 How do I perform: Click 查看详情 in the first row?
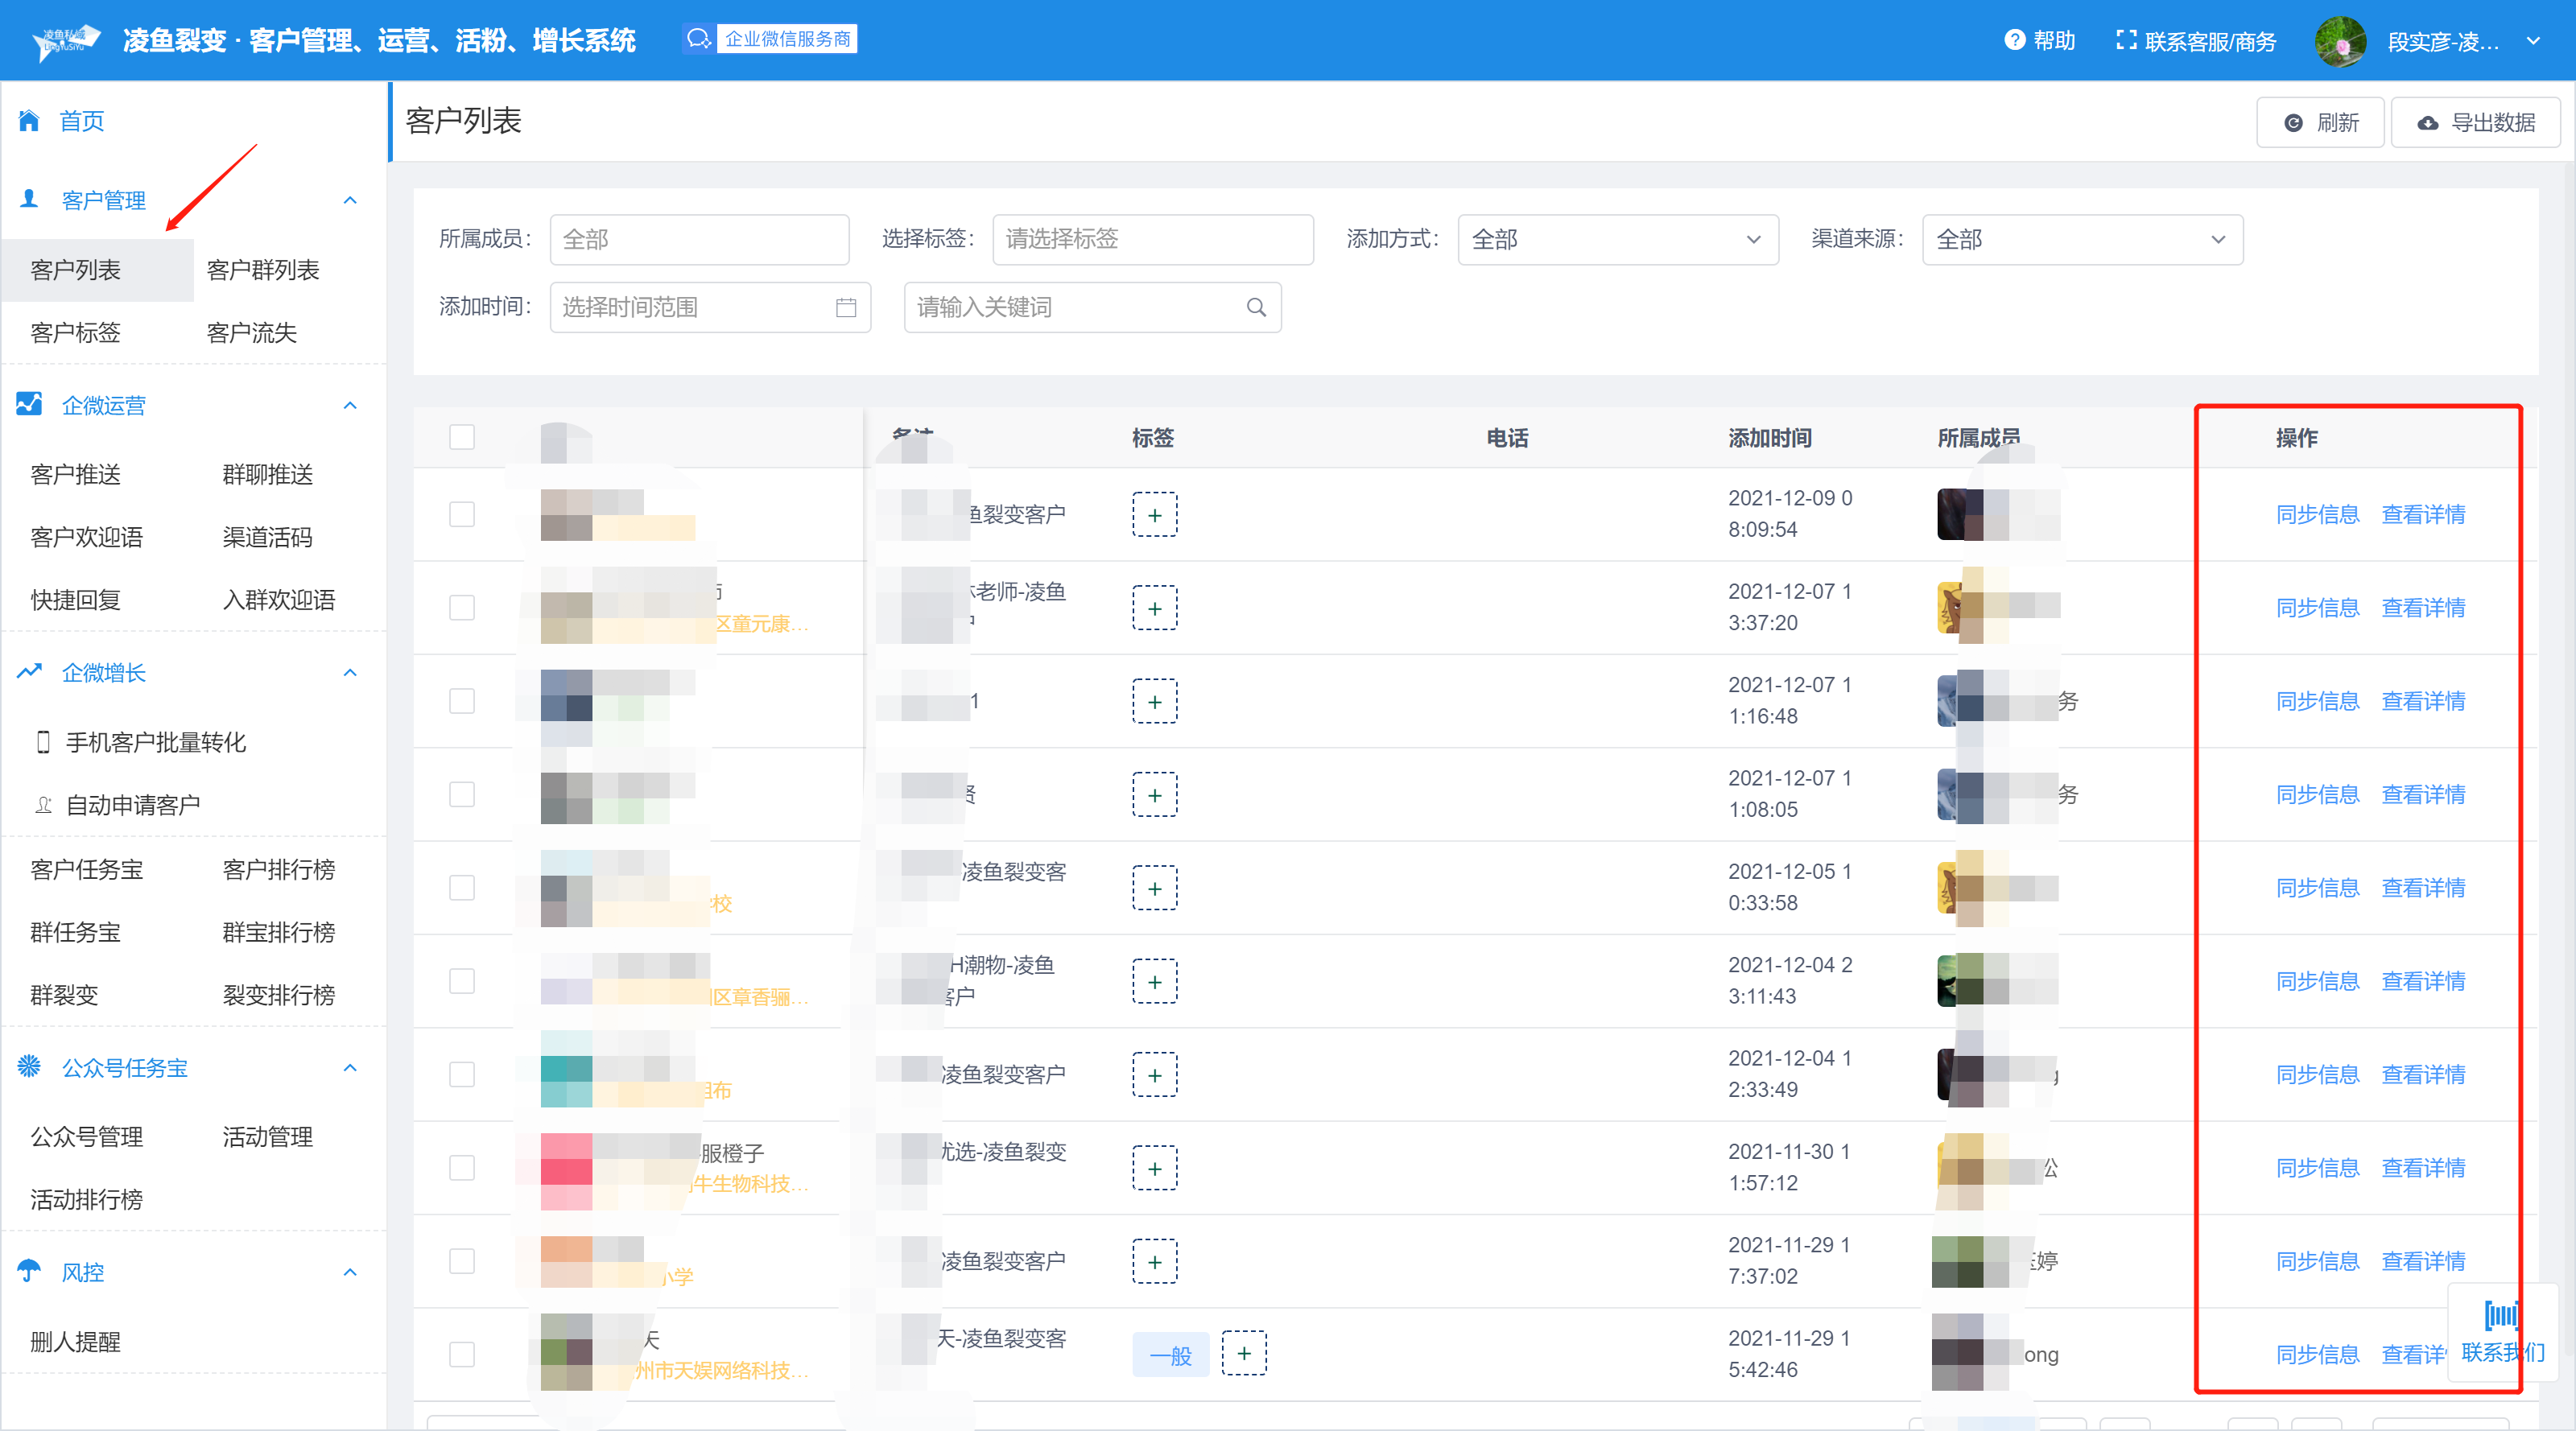tap(2422, 515)
